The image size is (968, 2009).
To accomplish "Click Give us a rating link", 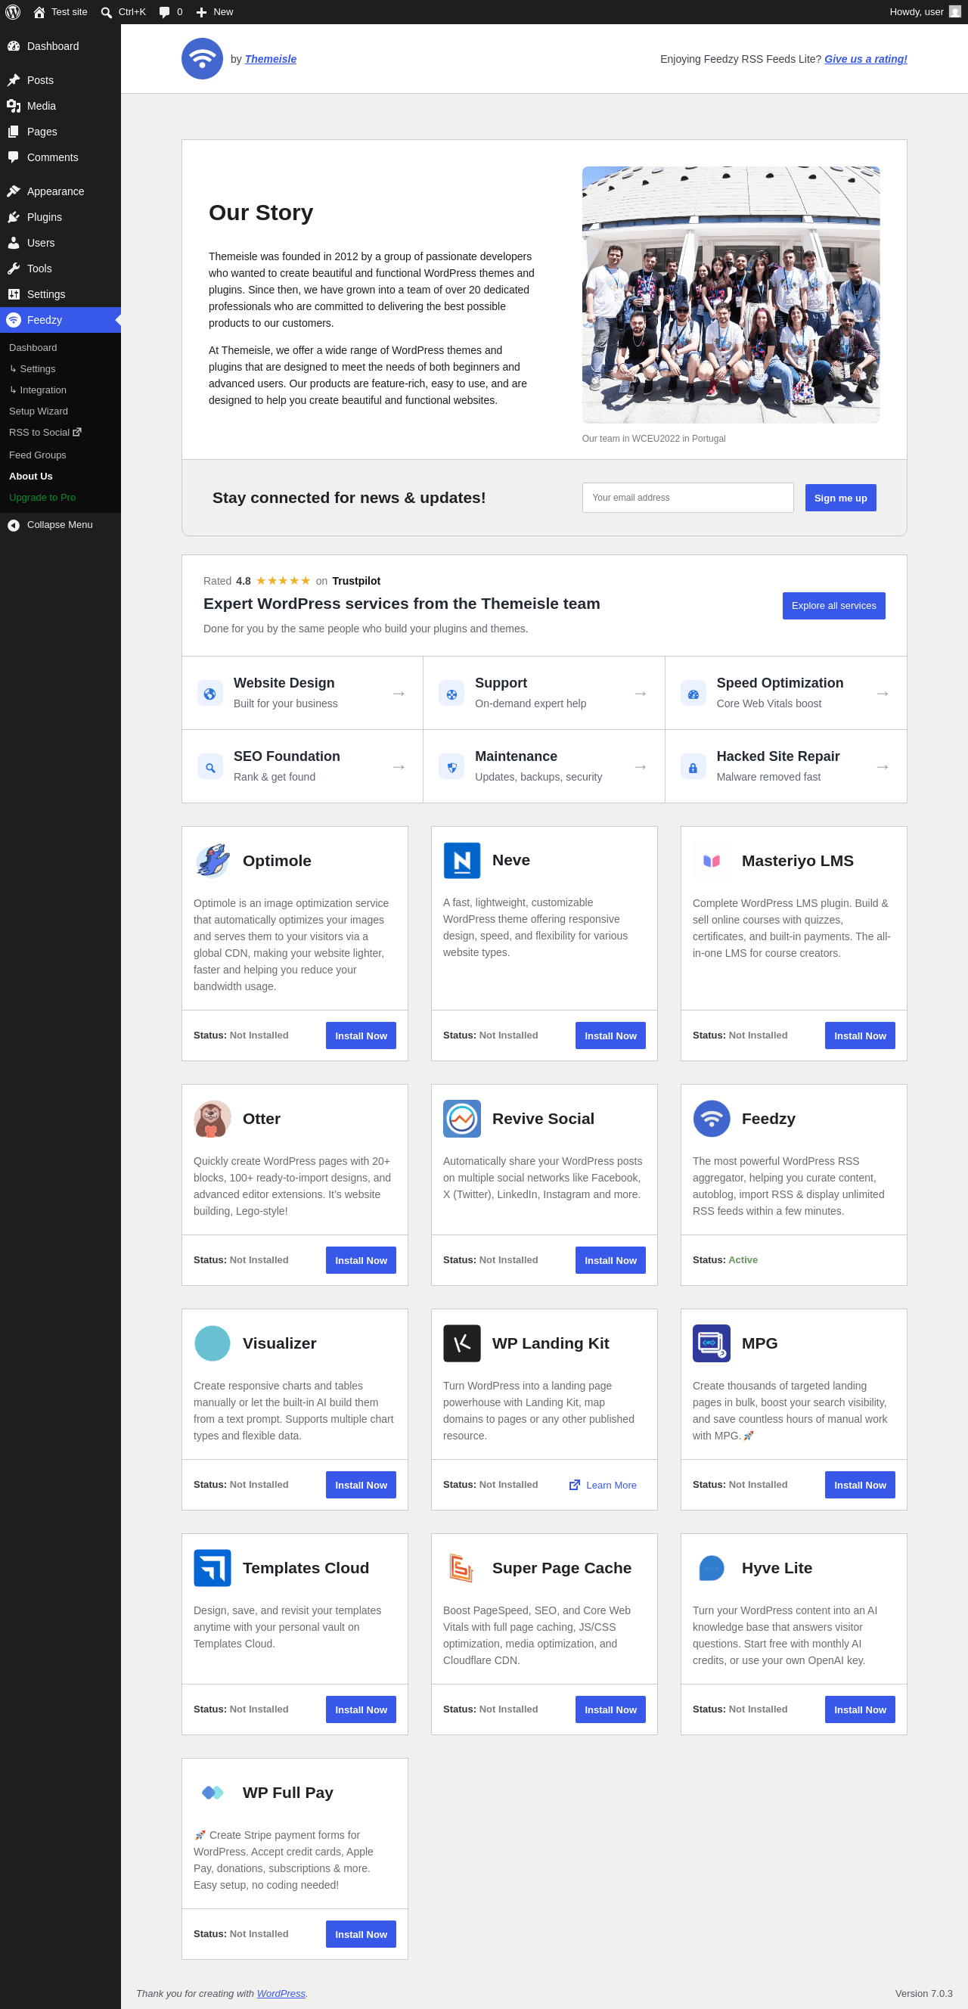I will (x=865, y=59).
